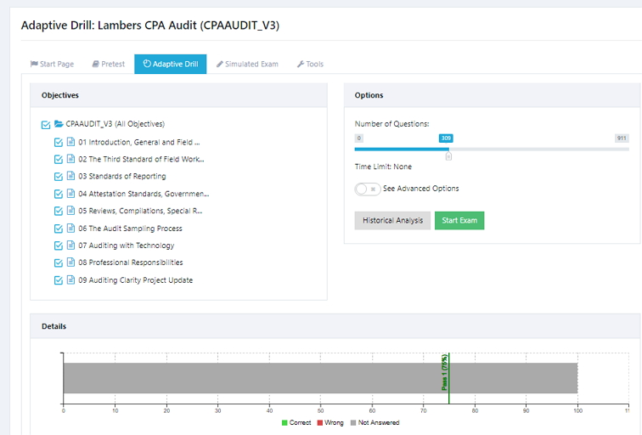Viewport: 642px width, 435px height.
Task: Uncheck 03 Standards of Reporting checkbox
Action: click(59, 177)
